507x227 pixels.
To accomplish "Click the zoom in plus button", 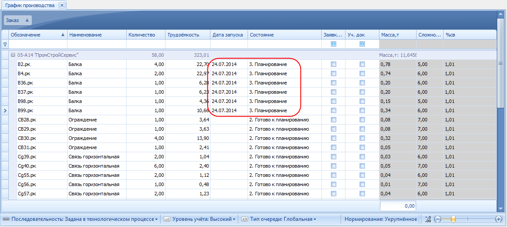I will pos(499,219).
